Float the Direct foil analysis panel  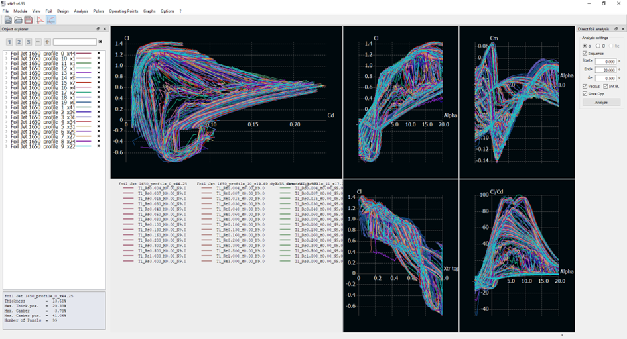(x=616, y=29)
